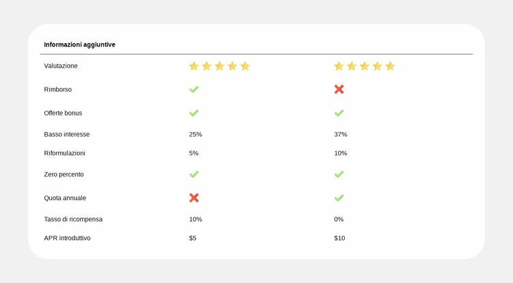Click the Informazioni aggiuntive heading

79,44
